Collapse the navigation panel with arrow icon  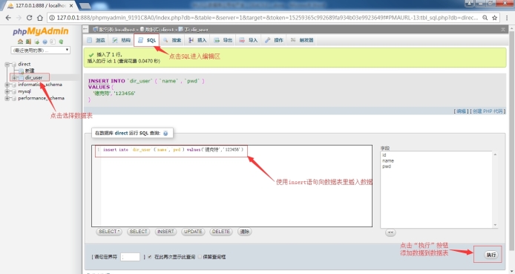(x=85, y=29)
